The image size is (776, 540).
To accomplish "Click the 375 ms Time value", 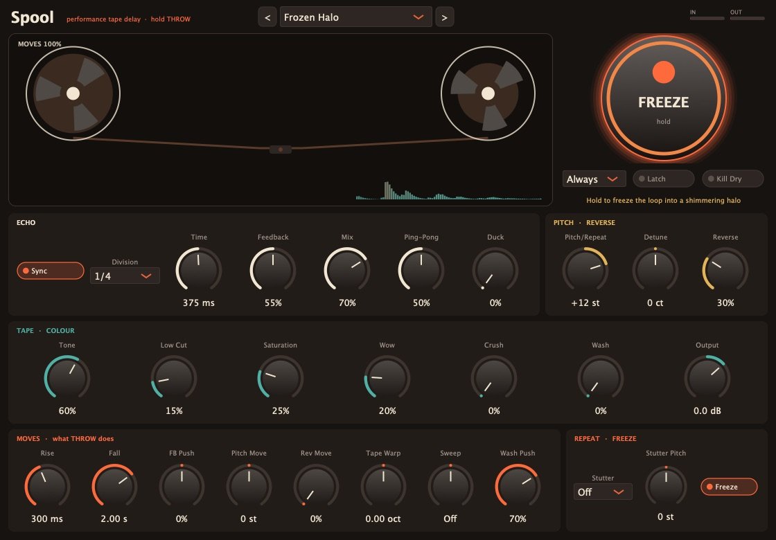I will pos(198,303).
